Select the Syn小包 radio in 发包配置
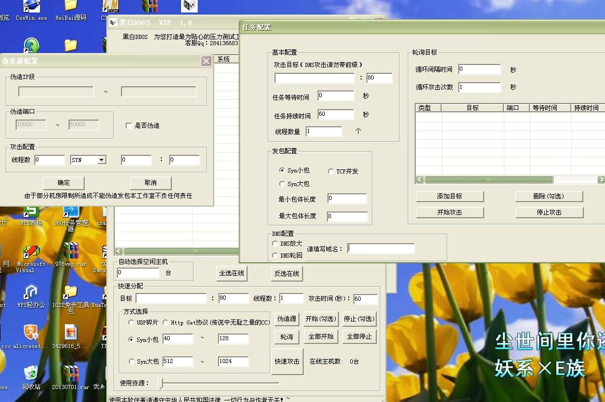Viewport: 605px width, 402px height. pos(282,170)
